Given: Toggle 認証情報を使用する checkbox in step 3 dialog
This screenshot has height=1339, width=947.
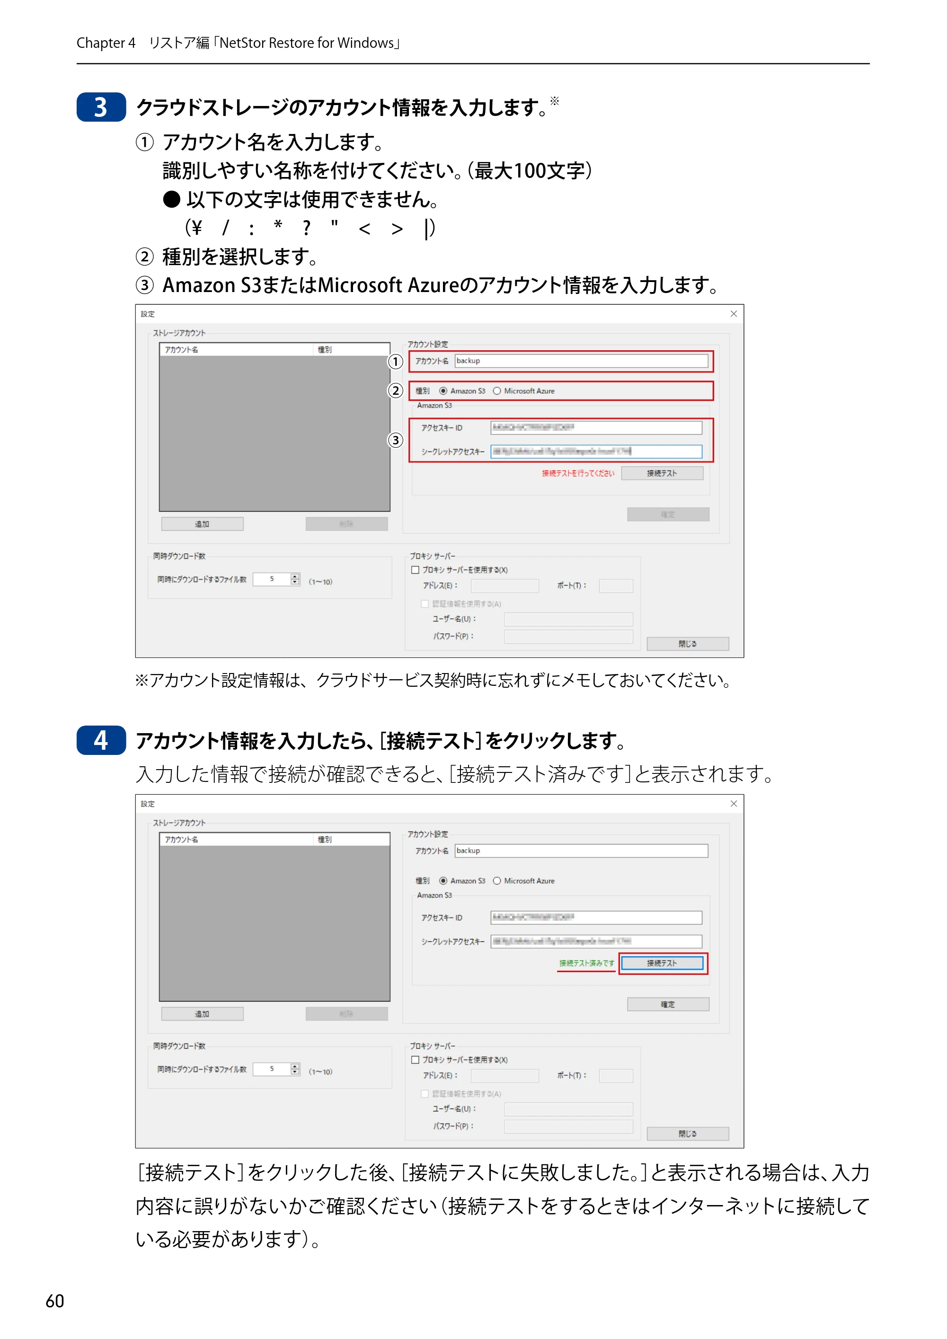Looking at the screenshot, I should (425, 603).
